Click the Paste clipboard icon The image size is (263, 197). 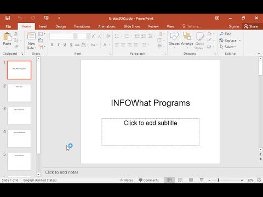pos(7,37)
